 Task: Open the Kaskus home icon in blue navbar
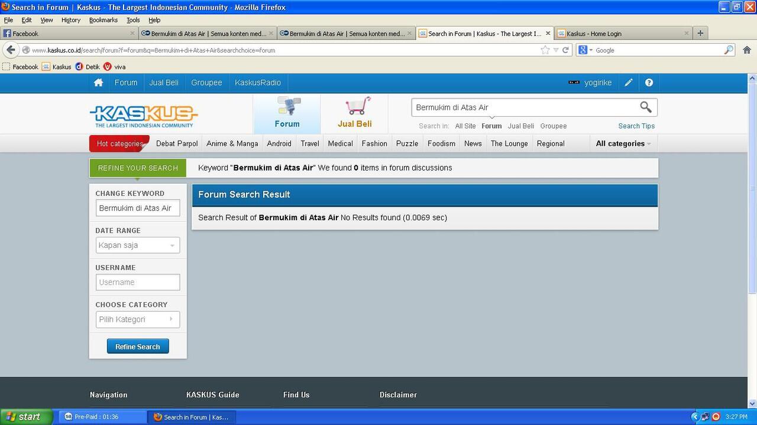(x=98, y=83)
